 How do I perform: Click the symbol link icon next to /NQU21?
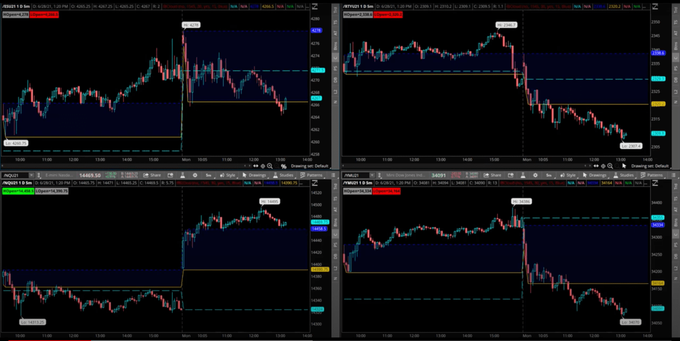[x=39, y=175]
